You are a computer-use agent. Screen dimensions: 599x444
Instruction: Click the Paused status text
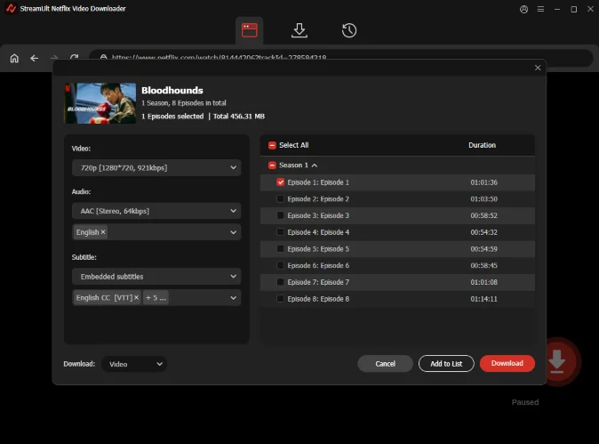pos(525,402)
